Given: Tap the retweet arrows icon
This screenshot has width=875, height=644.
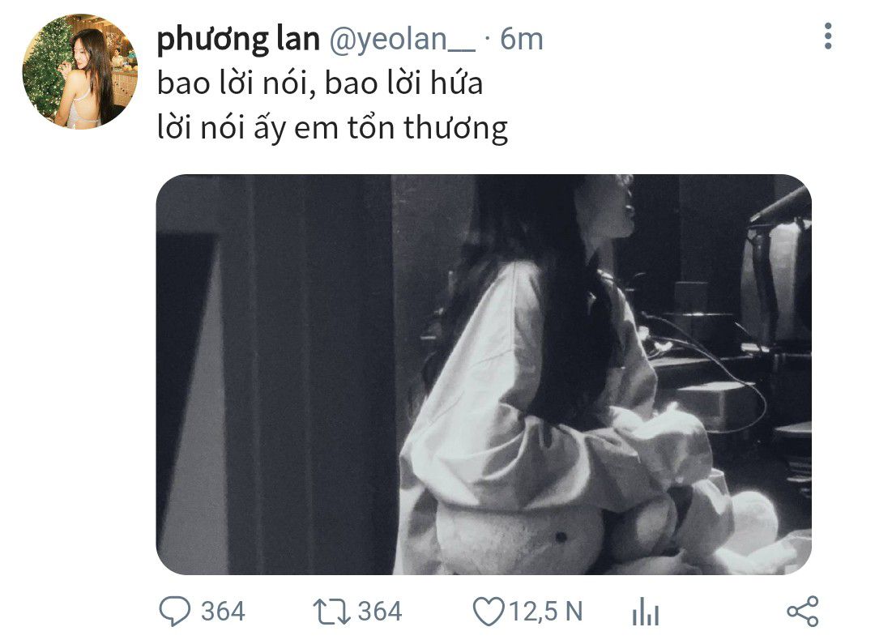Looking at the screenshot, I should click(331, 612).
